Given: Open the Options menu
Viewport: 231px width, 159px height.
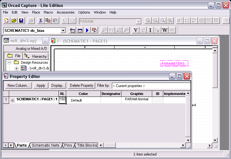Looking at the screenshot, I should [84, 12].
